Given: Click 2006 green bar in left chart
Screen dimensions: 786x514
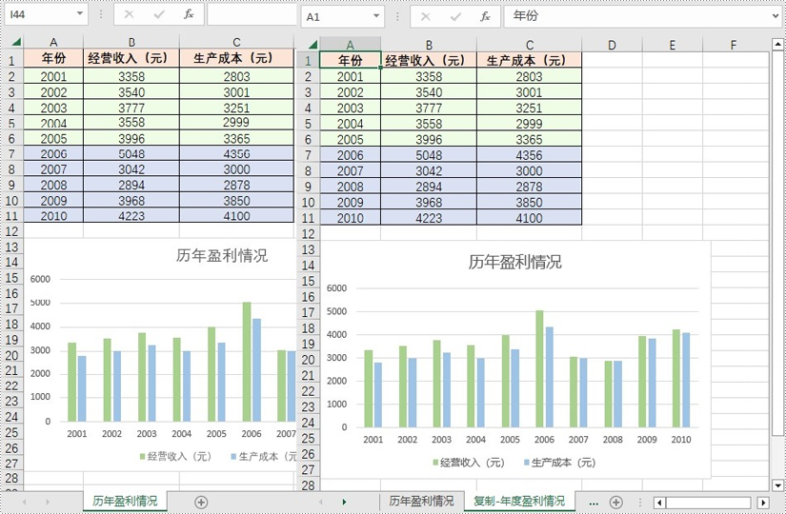Looking at the screenshot, I should pyautogui.click(x=247, y=362).
